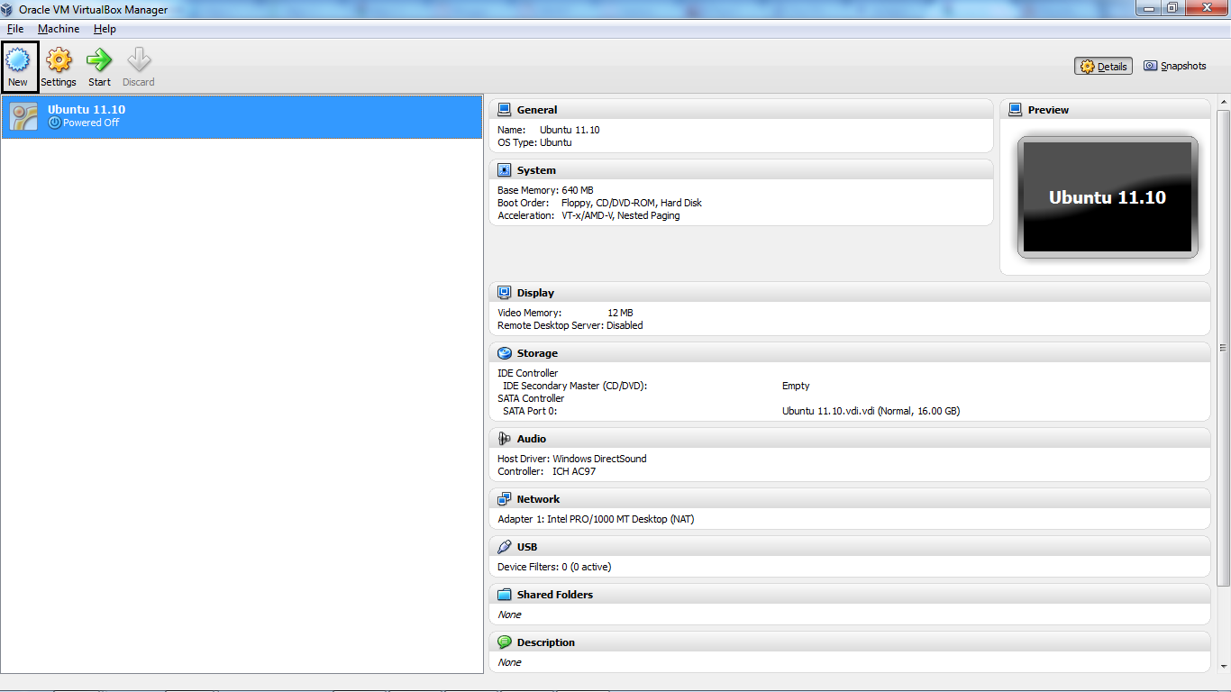Click the Name: Ubuntu 11.10 text
Image resolution: width=1231 pixels, height=692 pixels.
[x=549, y=130]
